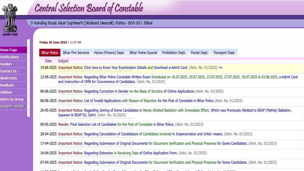Click the '11:47 AM' time text
304x171 pixels.
(75, 42)
